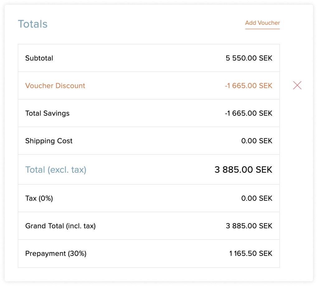Click the Total (excl. tax) label
This screenshot has height=286, width=318.
pyautogui.click(x=56, y=170)
